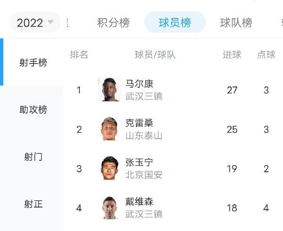Click the 点球 column header
This screenshot has height=231, width=283.
tap(266, 55)
